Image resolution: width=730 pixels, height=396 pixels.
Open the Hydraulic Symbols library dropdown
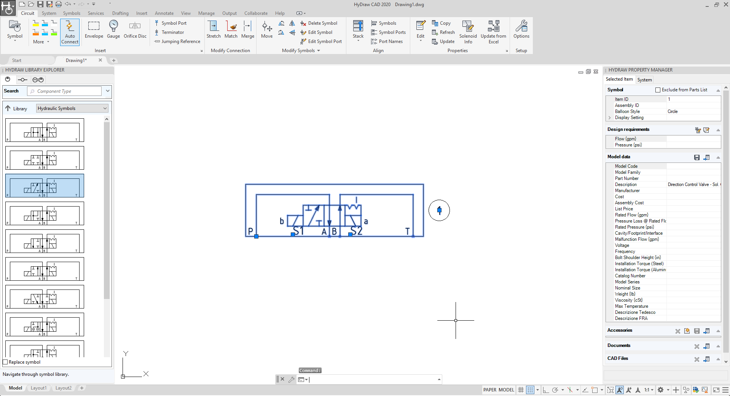tap(72, 108)
